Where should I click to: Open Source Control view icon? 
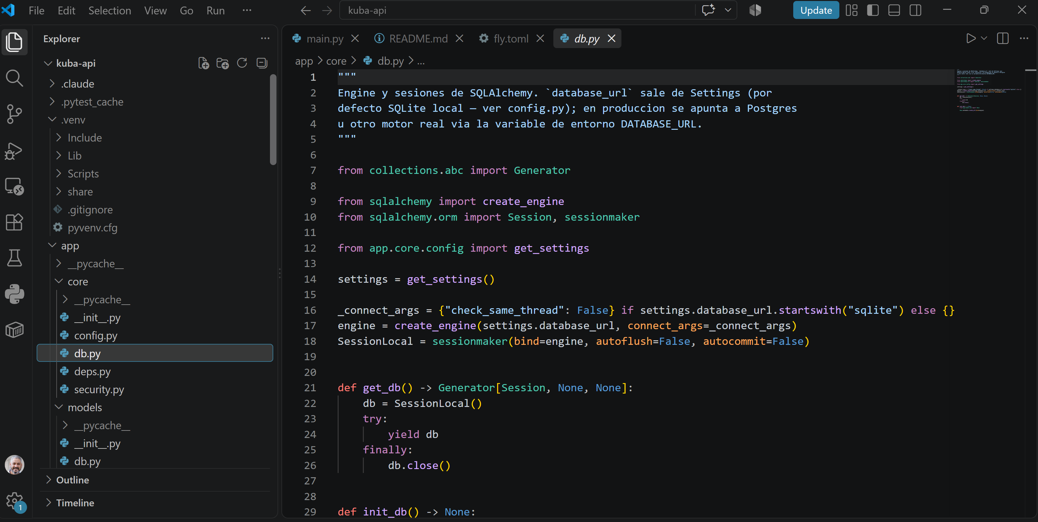pyautogui.click(x=14, y=114)
